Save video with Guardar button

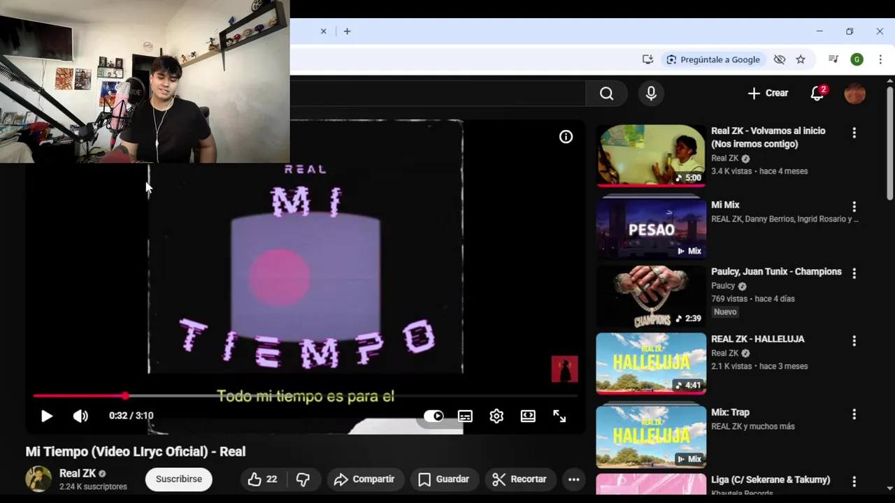[x=443, y=479]
